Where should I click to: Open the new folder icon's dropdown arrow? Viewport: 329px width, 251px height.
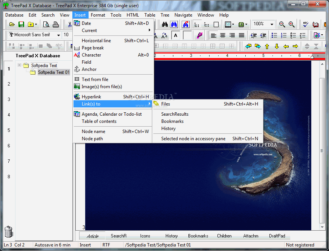tap(36, 24)
